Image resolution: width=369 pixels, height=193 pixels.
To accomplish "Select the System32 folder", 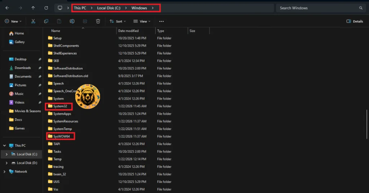I will pos(60,106).
